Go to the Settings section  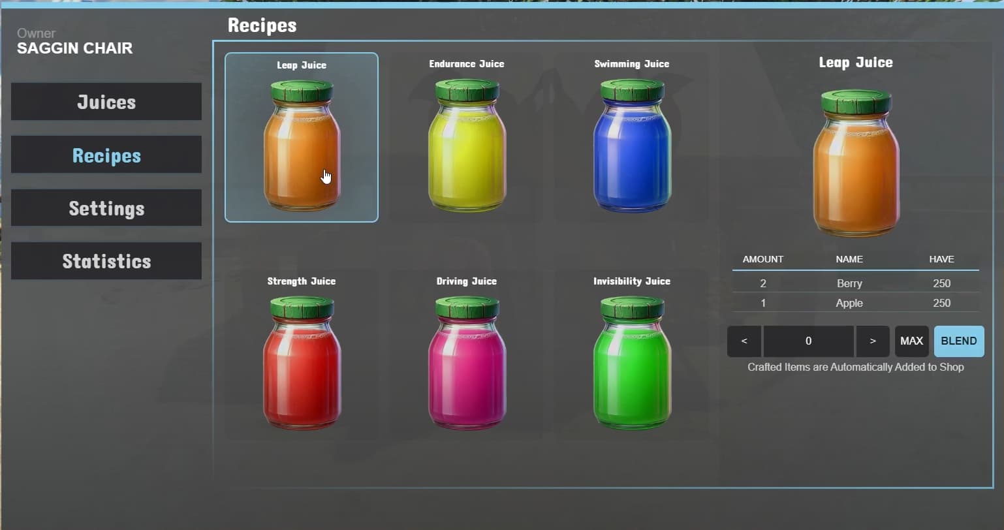[x=106, y=208]
